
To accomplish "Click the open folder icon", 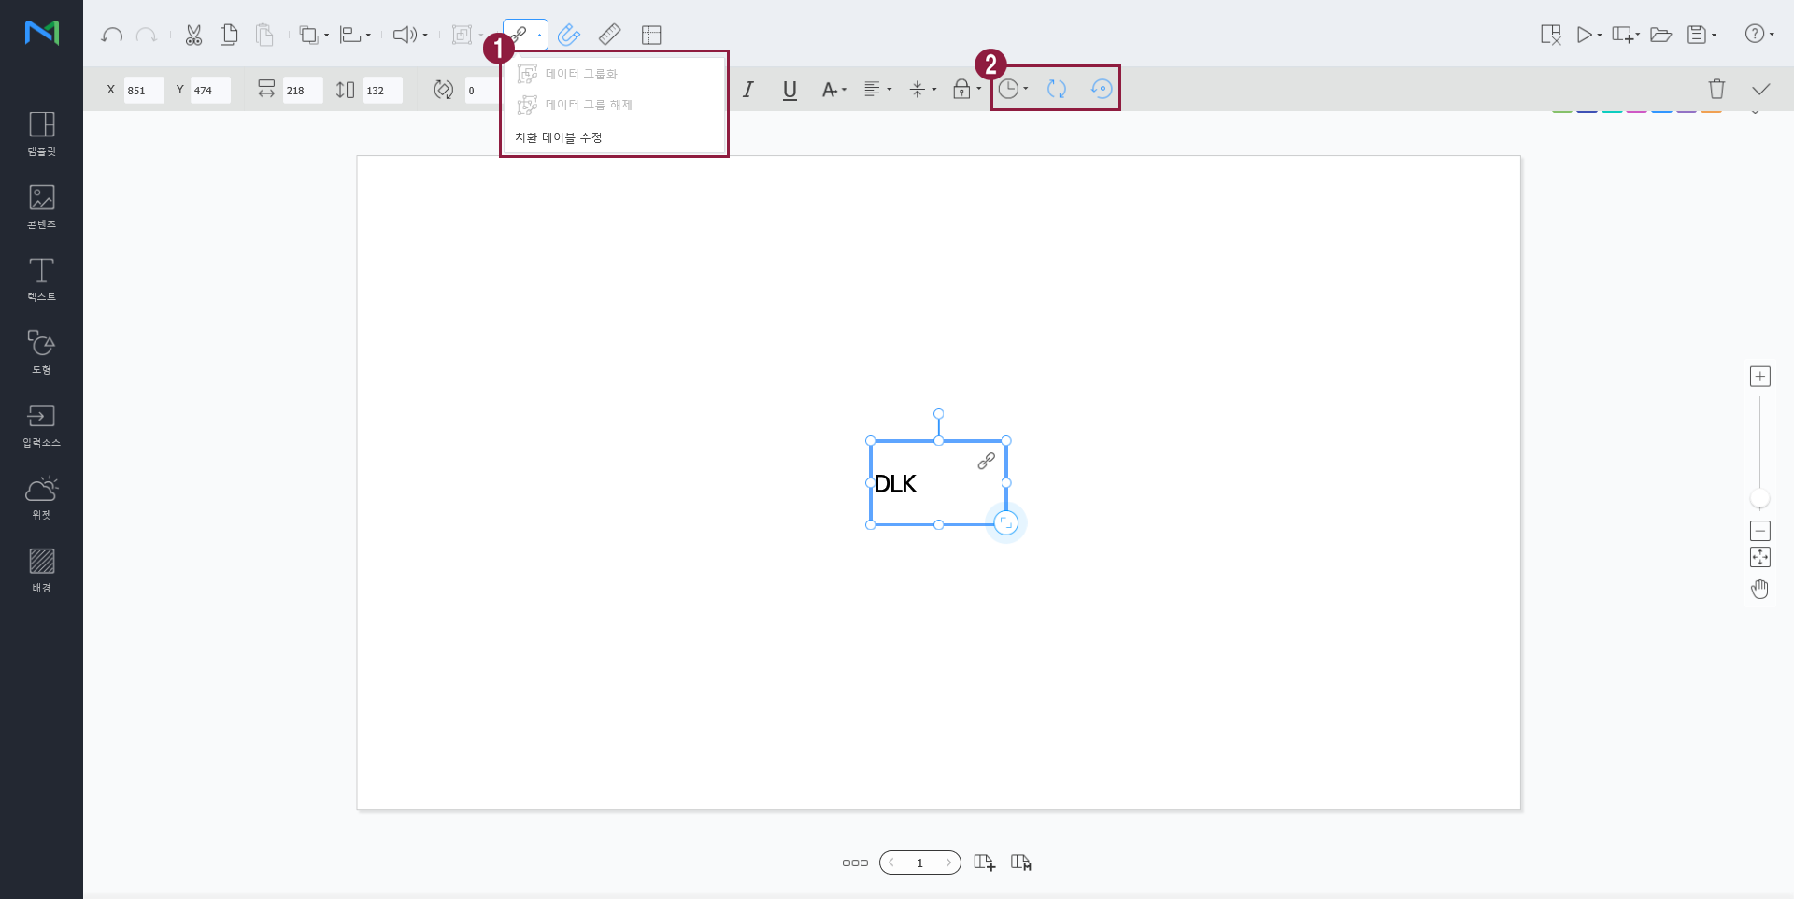I will click(1660, 36).
